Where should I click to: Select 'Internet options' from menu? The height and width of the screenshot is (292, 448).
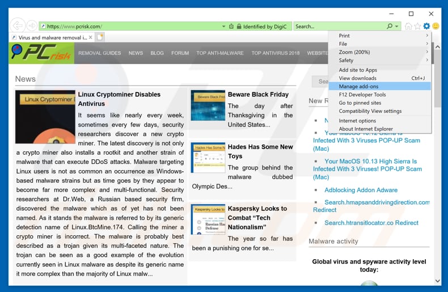380,121
